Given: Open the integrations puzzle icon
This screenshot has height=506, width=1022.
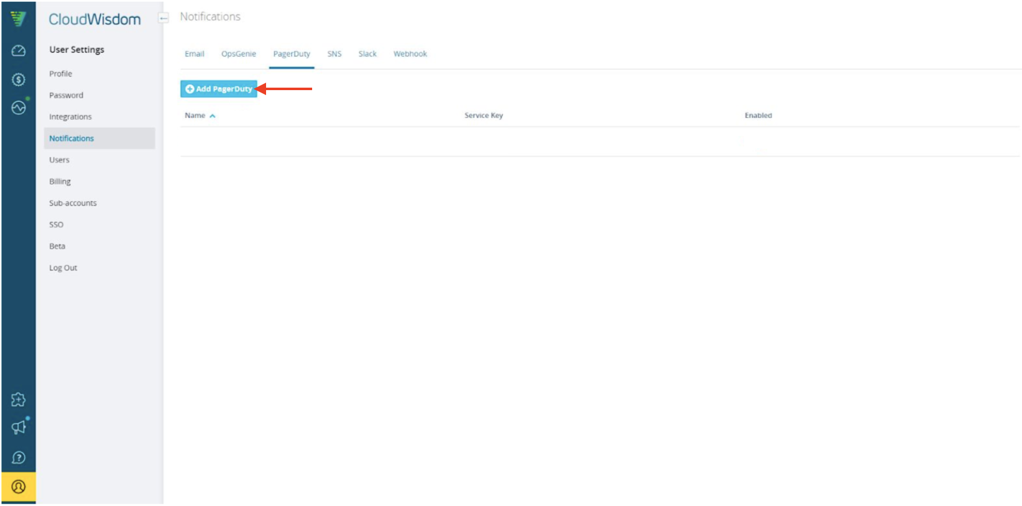Looking at the screenshot, I should [18, 399].
